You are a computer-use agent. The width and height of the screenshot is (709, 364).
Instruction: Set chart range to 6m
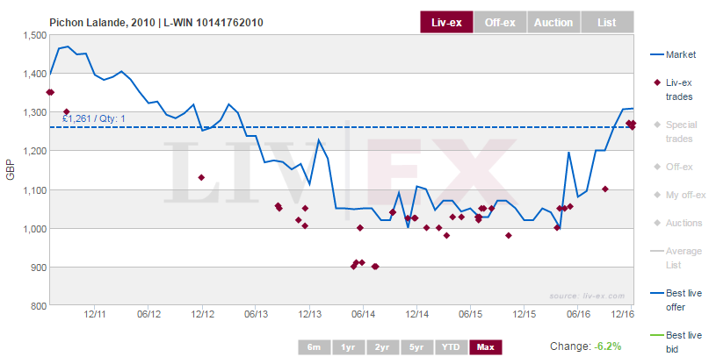314,346
